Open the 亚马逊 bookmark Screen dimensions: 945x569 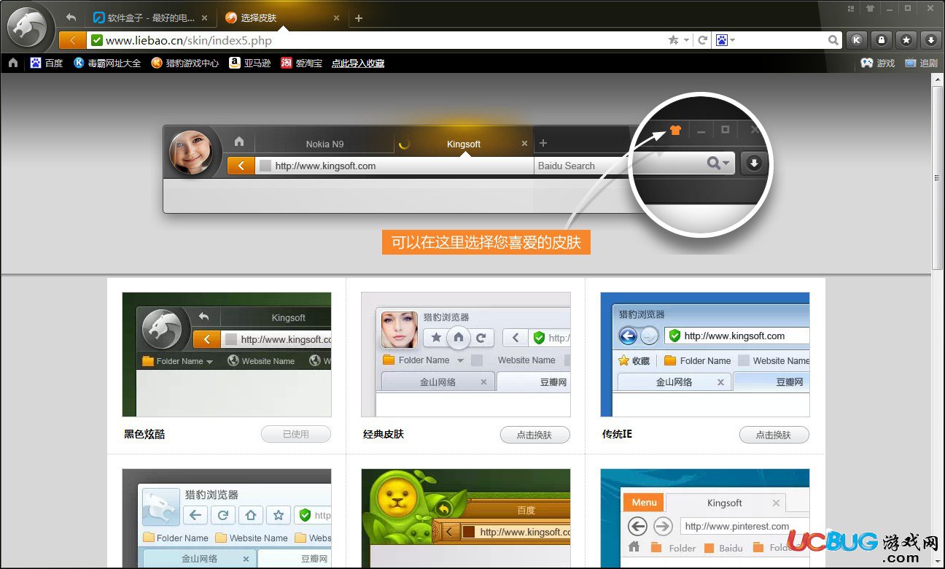250,63
